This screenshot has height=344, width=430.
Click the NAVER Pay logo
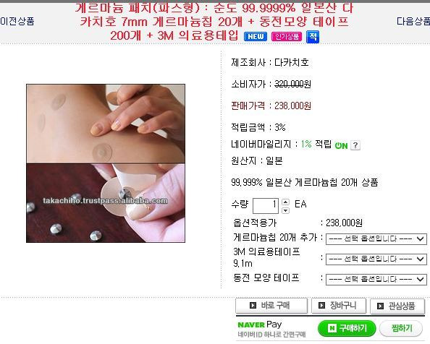click(x=259, y=324)
